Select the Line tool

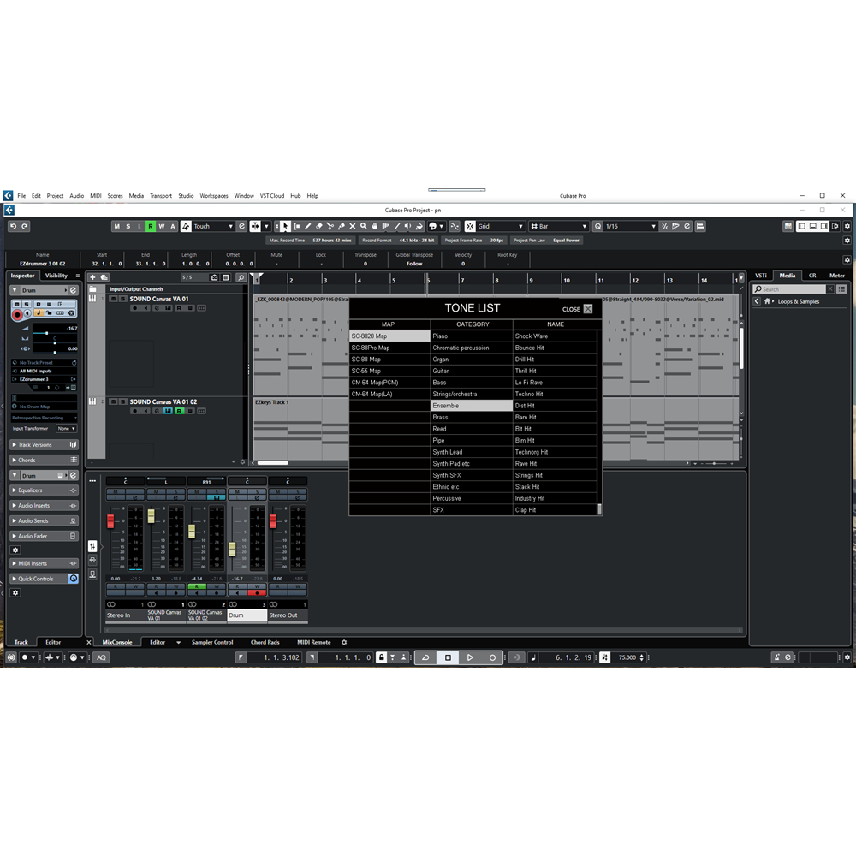397,226
